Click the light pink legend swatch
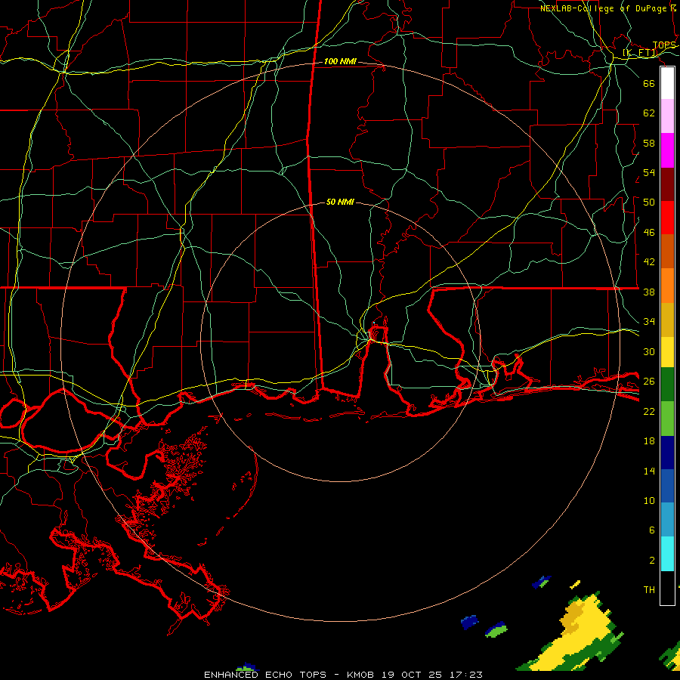The image size is (680, 680). point(667,116)
